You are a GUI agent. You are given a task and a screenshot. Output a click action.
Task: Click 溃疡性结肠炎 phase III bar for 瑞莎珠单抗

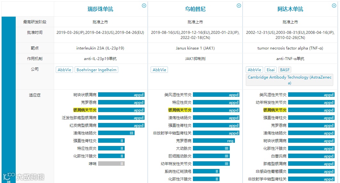point(116,133)
